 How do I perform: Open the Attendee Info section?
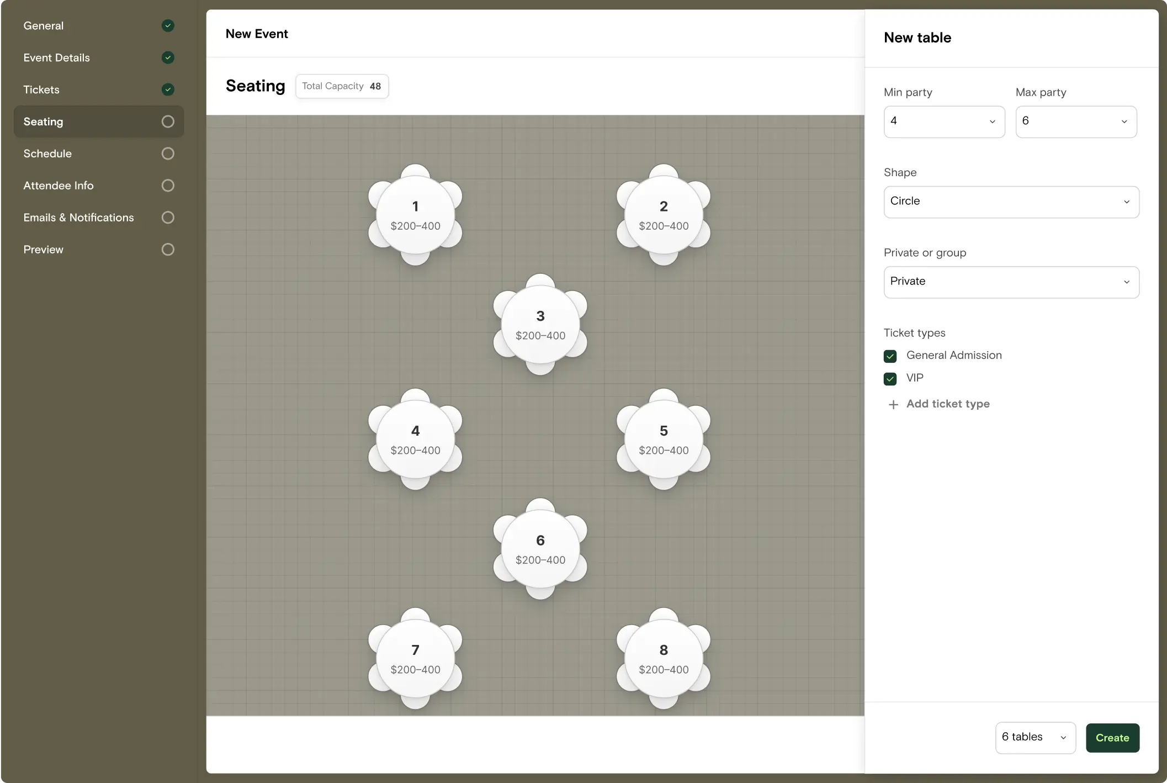[x=59, y=186]
